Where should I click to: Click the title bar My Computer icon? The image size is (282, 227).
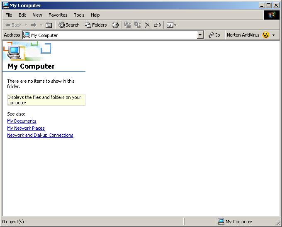[x=6, y=5]
